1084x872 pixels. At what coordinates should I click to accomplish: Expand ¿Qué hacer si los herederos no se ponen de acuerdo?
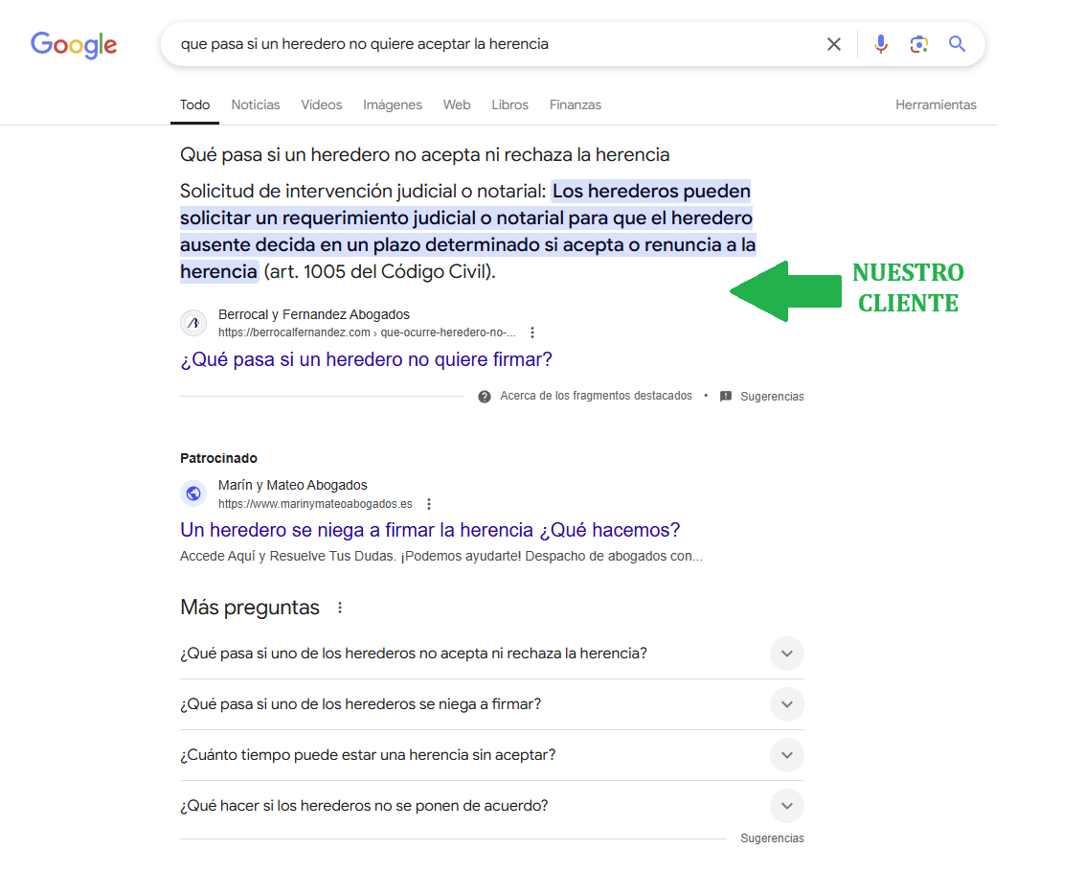491,806
